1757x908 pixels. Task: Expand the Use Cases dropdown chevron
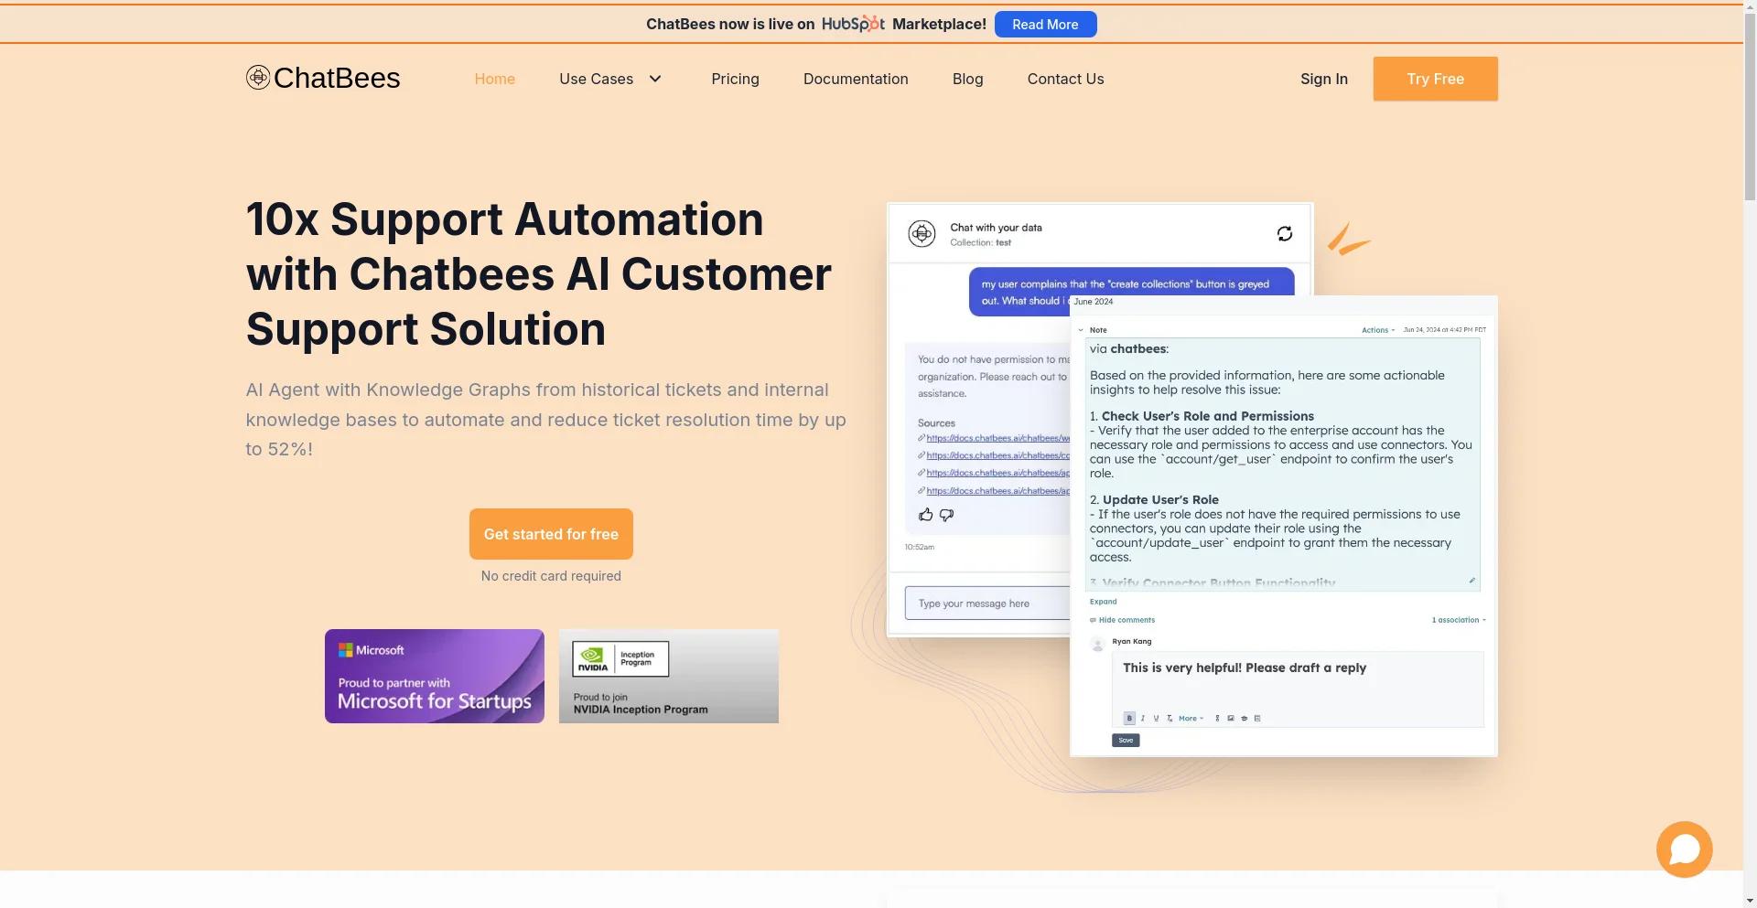[655, 79]
